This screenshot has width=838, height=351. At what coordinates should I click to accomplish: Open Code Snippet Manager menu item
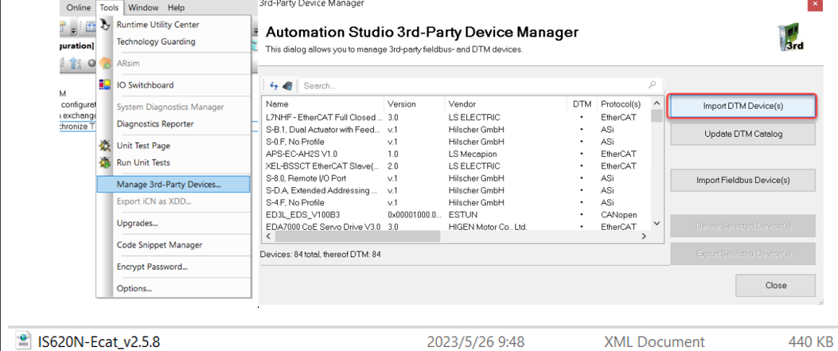(x=159, y=245)
